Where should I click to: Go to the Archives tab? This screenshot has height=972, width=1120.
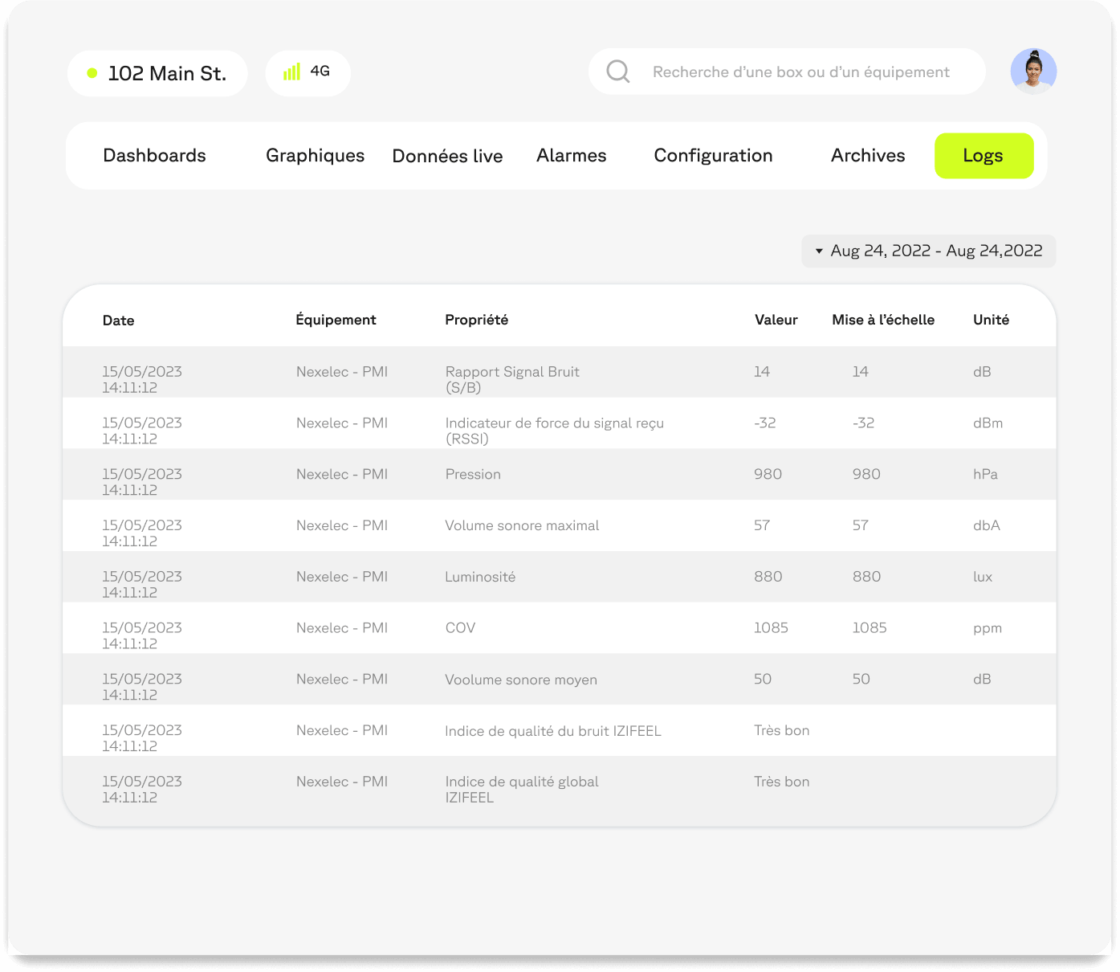tap(868, 155)
